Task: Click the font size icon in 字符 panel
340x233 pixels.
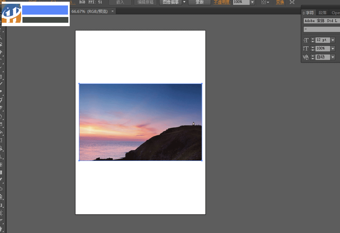Action: 306,40
